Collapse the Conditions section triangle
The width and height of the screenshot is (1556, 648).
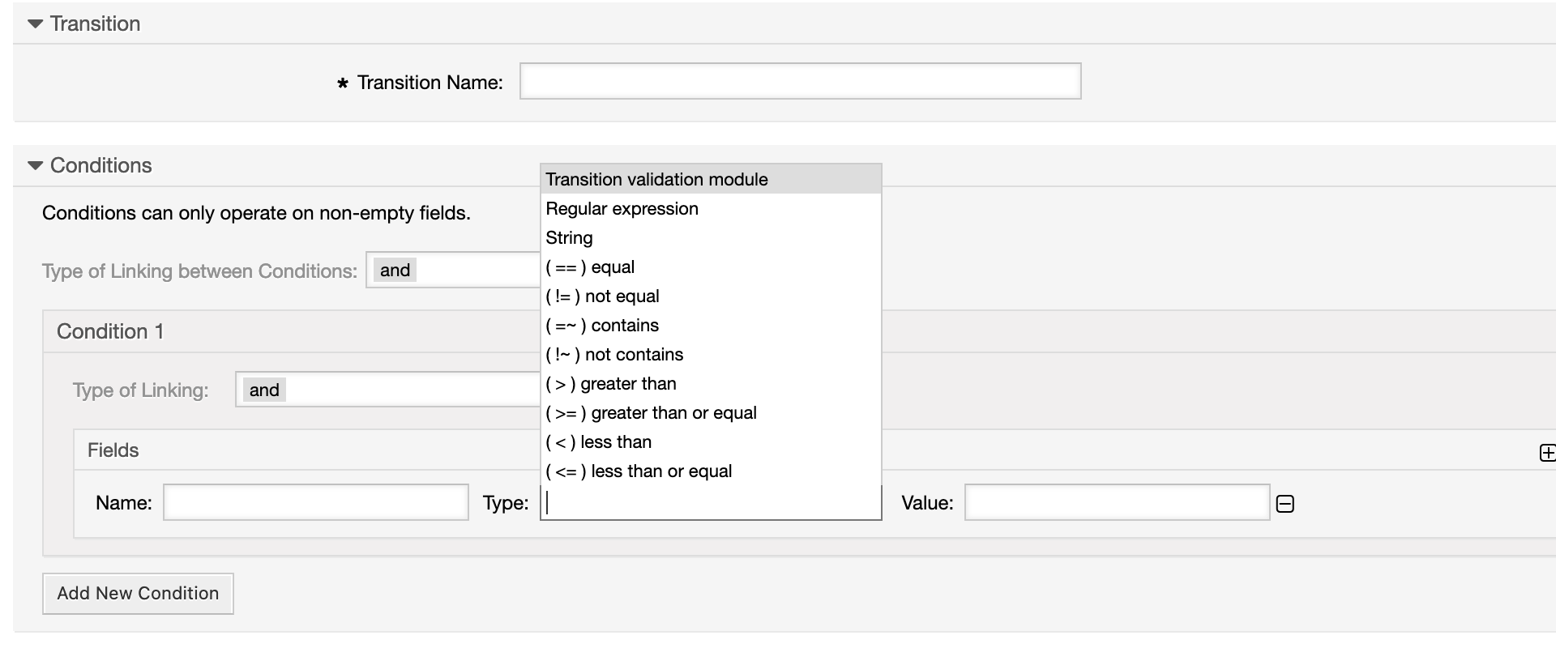35,165
